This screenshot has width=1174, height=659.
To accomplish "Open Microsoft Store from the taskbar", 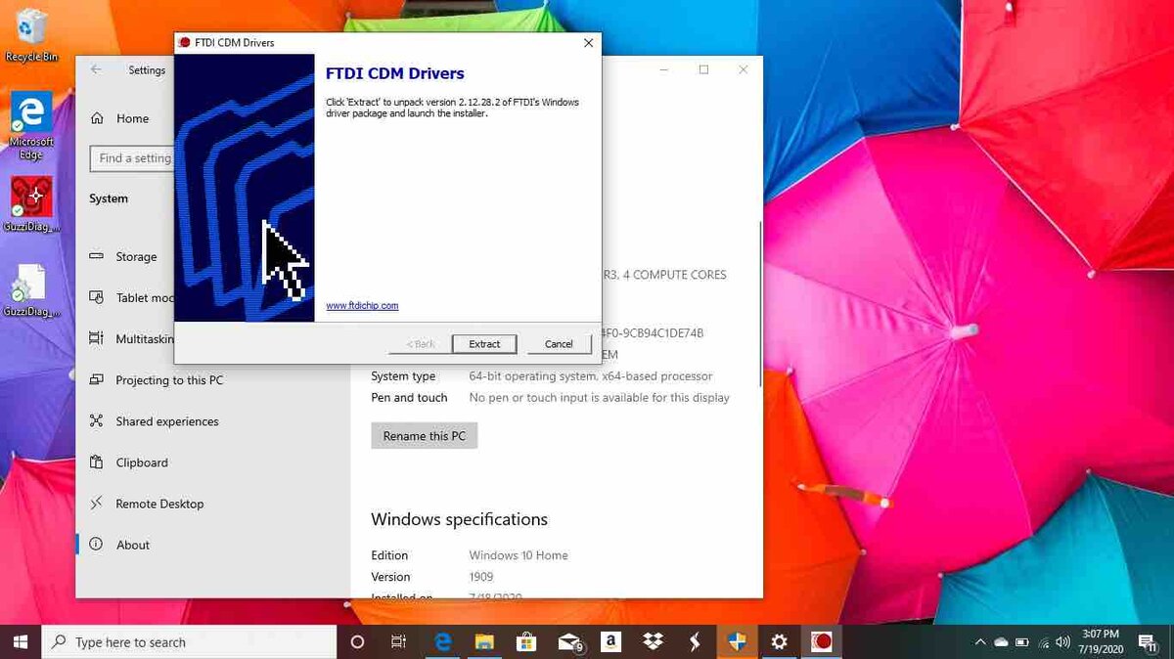I will [x=526, y=642].
